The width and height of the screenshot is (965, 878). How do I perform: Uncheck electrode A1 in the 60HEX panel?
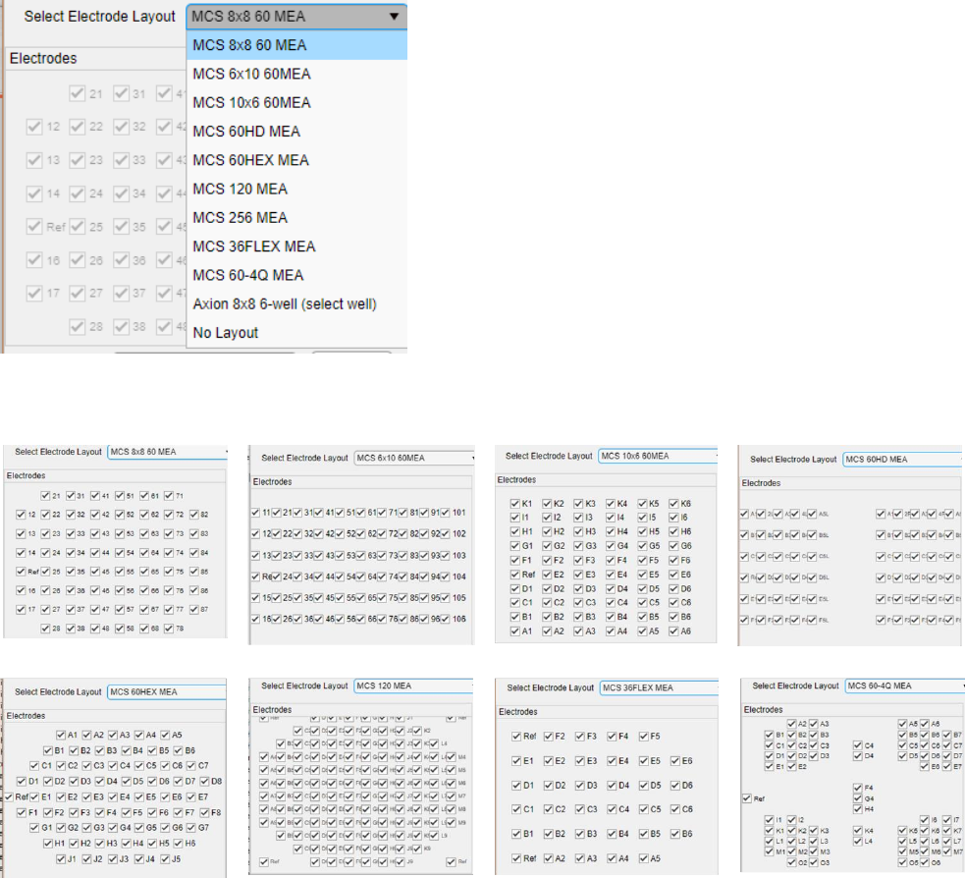click(x=60, y=736)
